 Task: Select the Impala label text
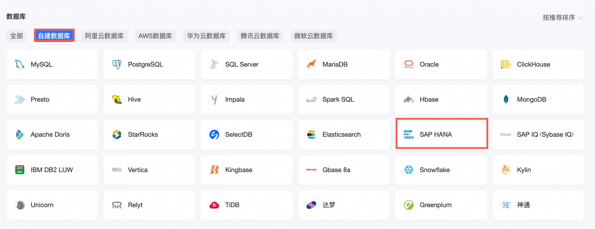235,100
